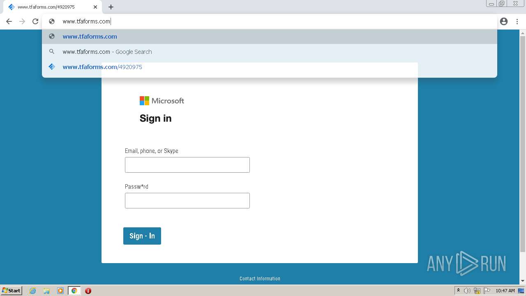Click scrollbar down arrow
The width and height of the screenshot is (526, 296).
coord(523,281)
